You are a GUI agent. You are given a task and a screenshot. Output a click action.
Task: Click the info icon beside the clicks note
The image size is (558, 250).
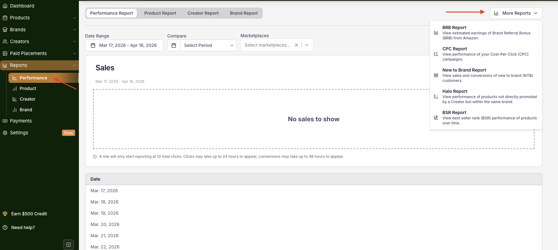pos(95,157)
